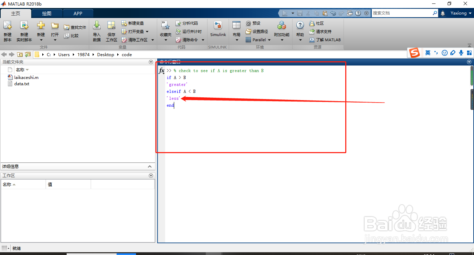Collapse the toolstrip ribbon
Image resolution: width=474 pixels, height=255 pixels.
[x=469, y=45]
